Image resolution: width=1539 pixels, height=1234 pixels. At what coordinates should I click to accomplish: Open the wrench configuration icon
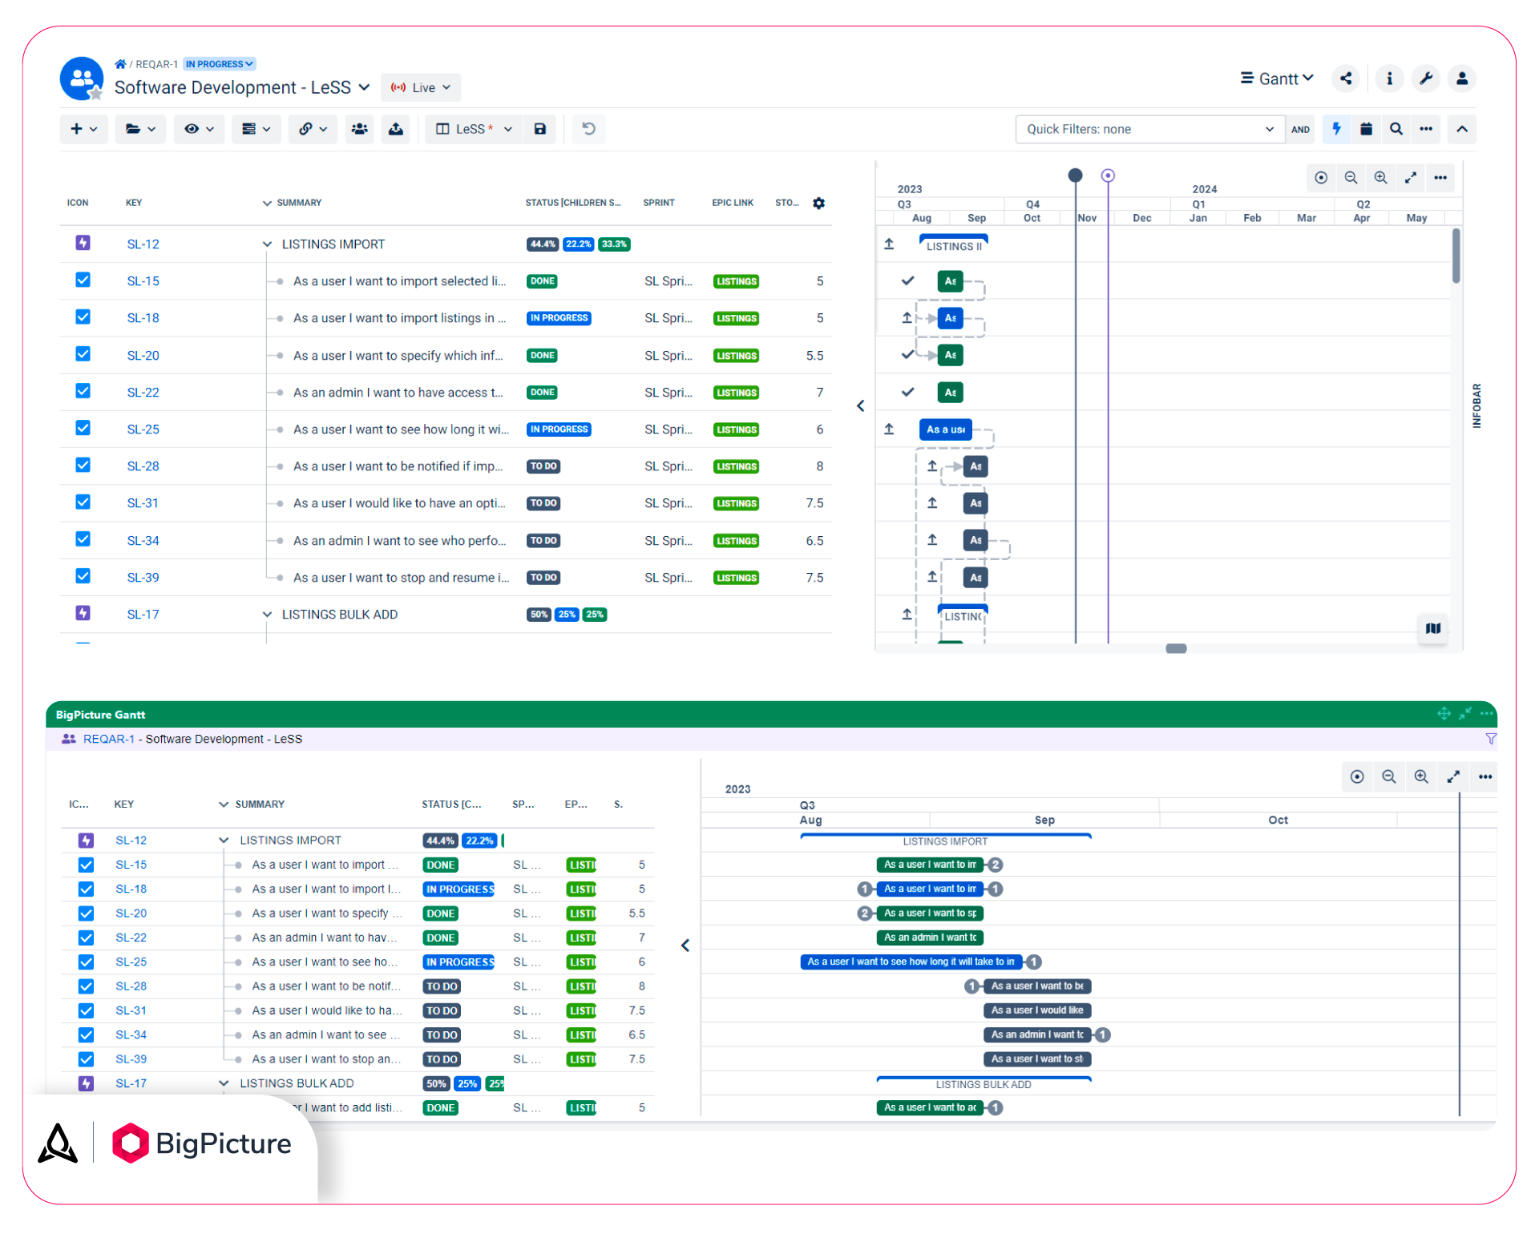(x=1426, y=79)
